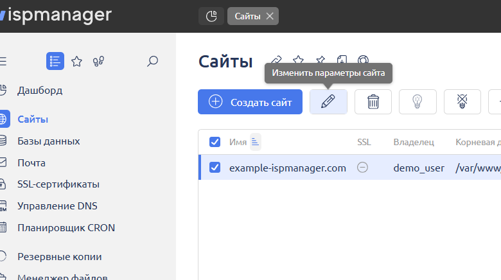Uncheck the example-ispmanager.com row checkbox
The width and height of the screenshot is (501, 280).
pos(215,168)
